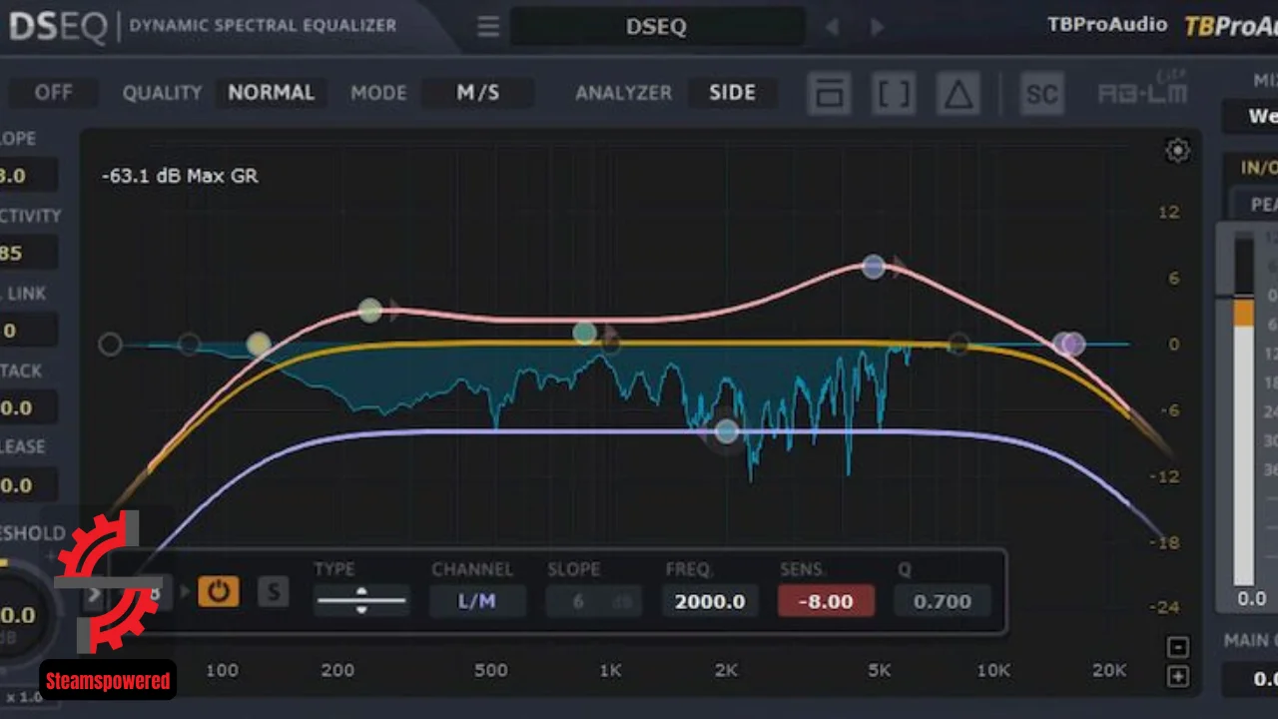Click the window layout icon
Image resolution: width=1278 pixels, height=719 pixels.
(x=830, y=94)
